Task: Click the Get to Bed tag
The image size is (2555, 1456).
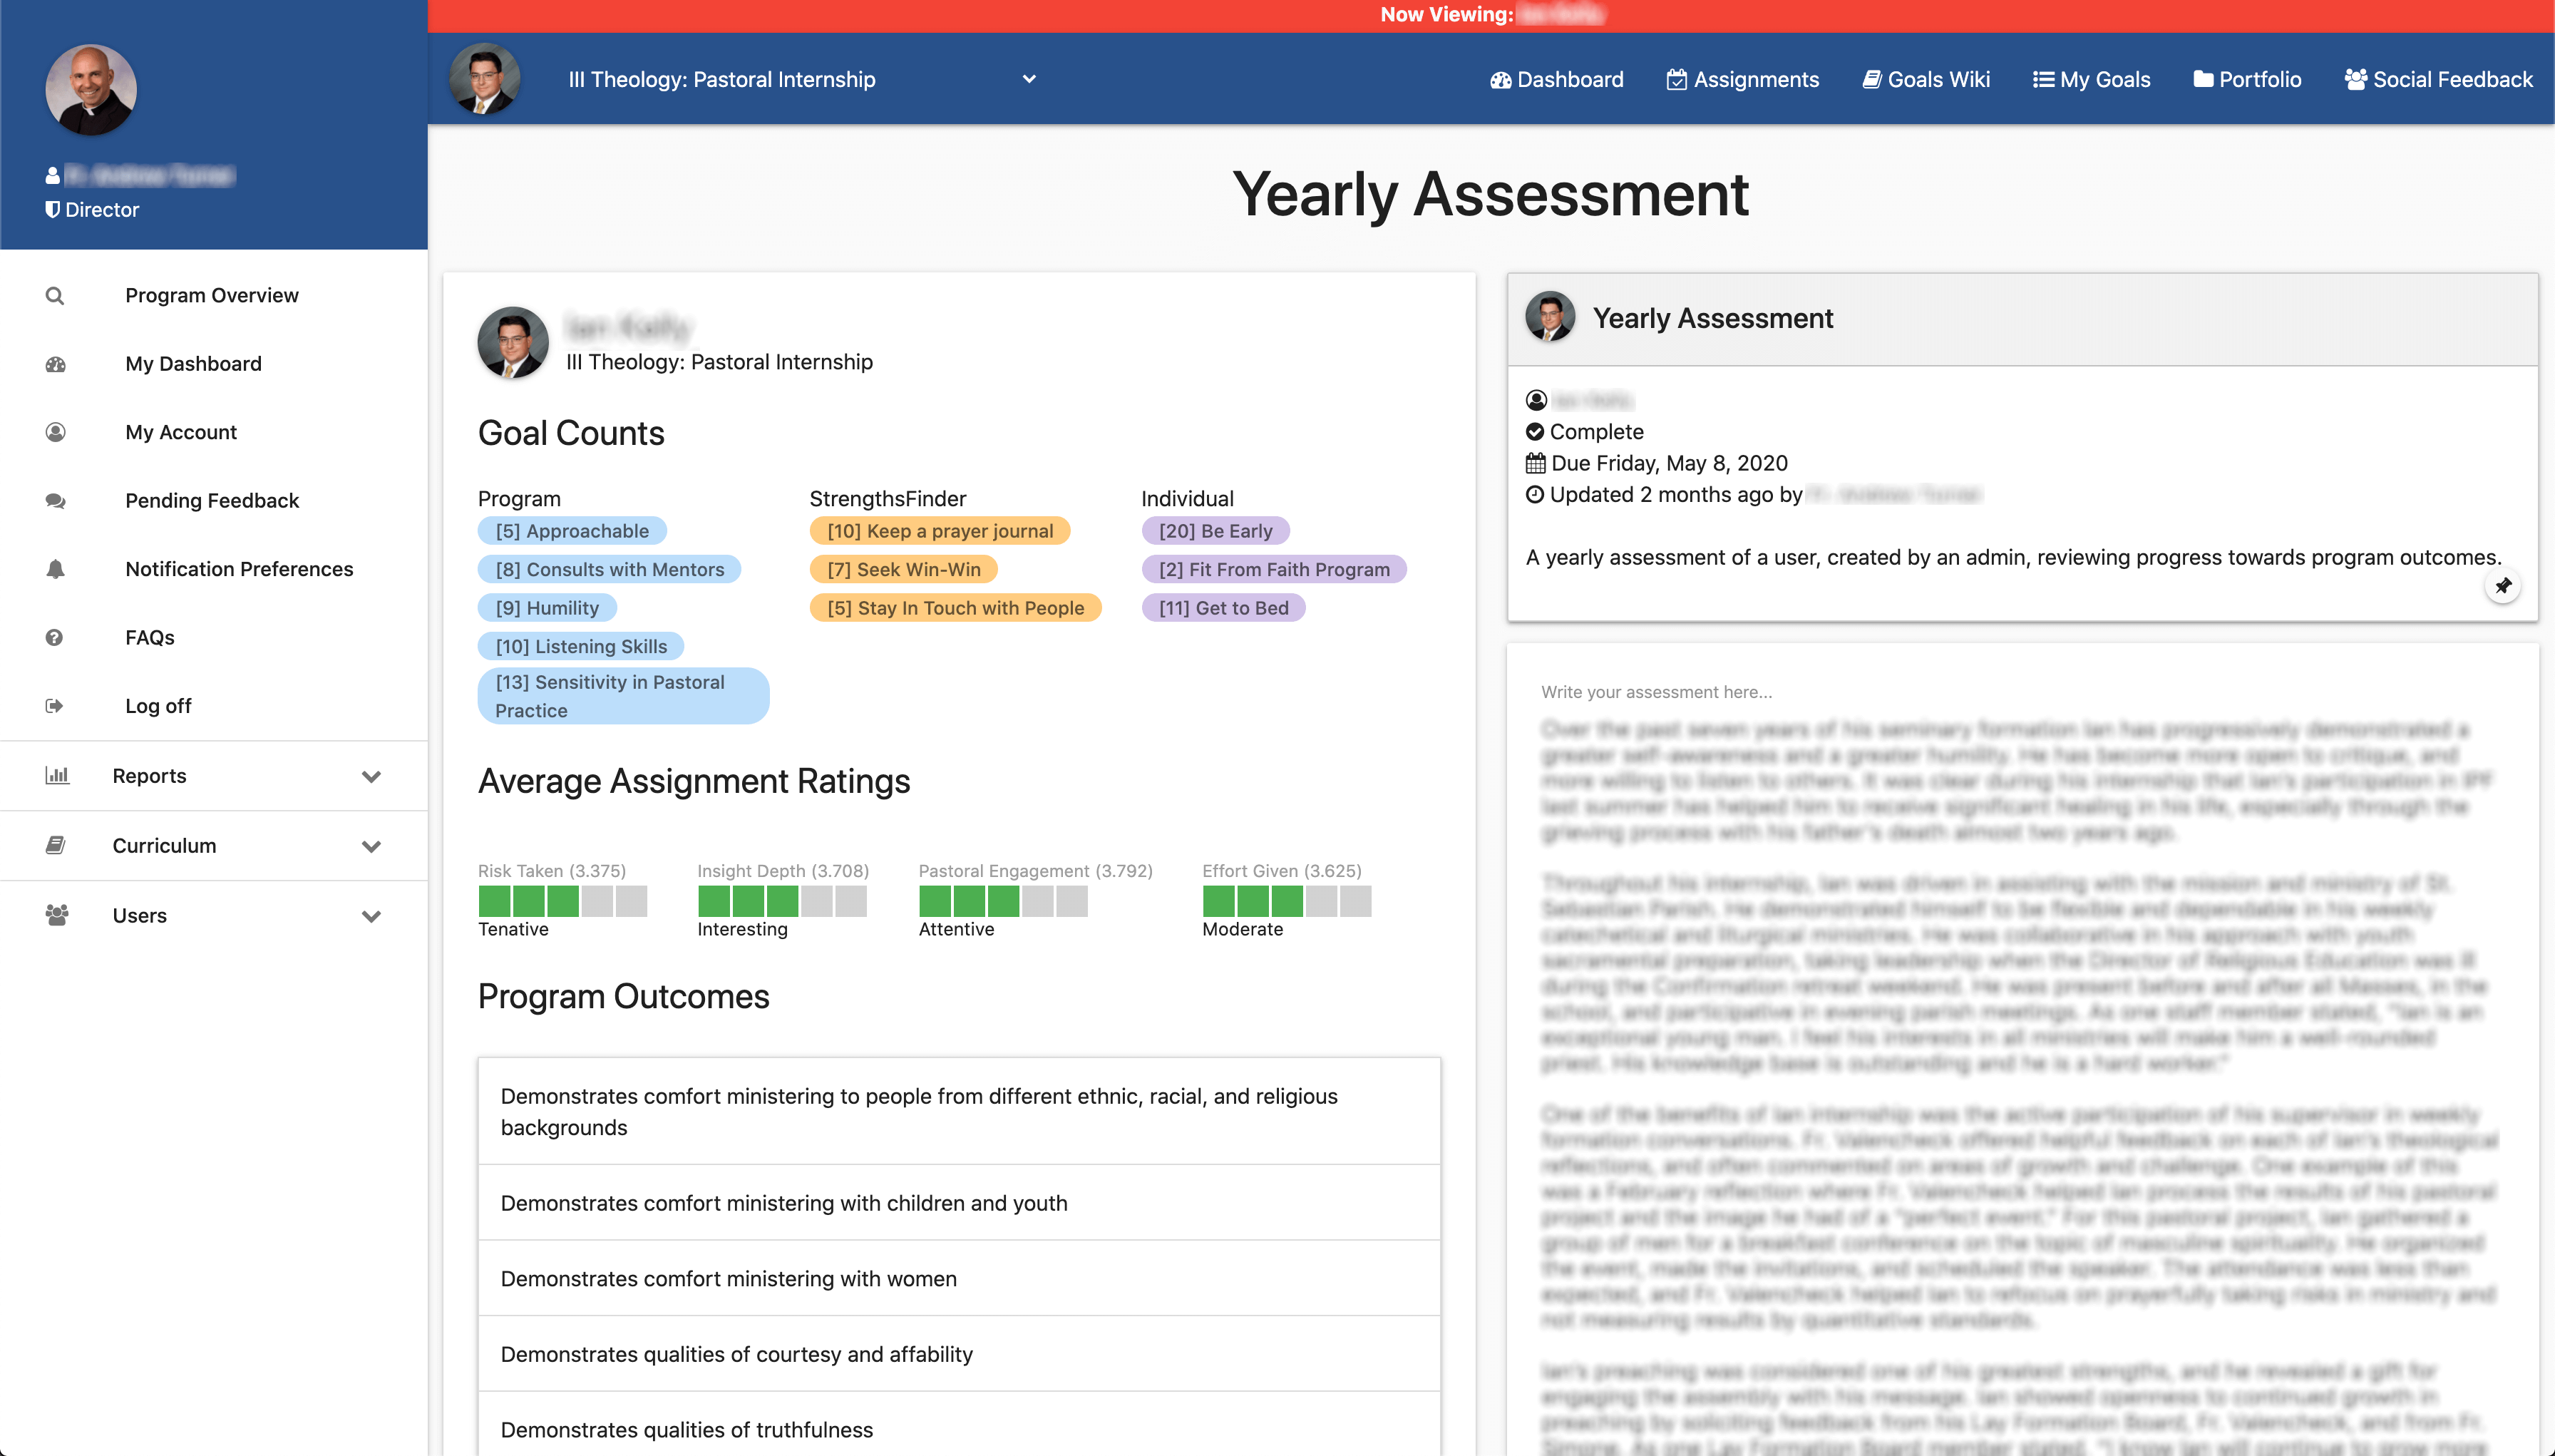Action: (x=1223, y=608)
